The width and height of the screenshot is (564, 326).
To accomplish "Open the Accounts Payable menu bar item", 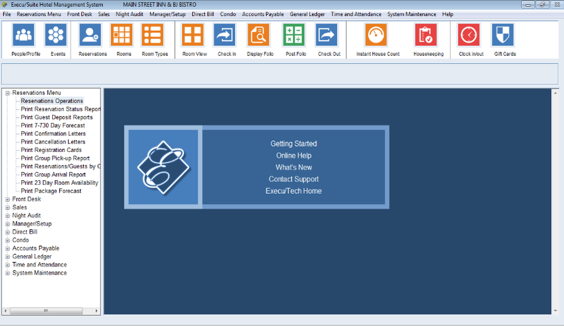I will (263, 15).
